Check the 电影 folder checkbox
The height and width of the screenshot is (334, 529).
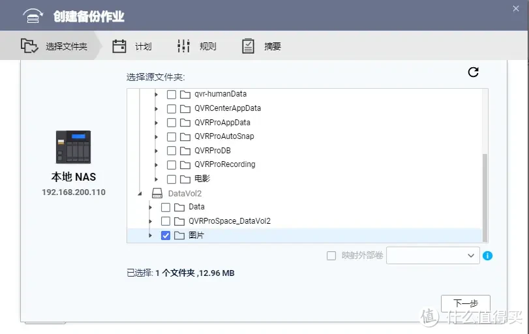(172, 179)
